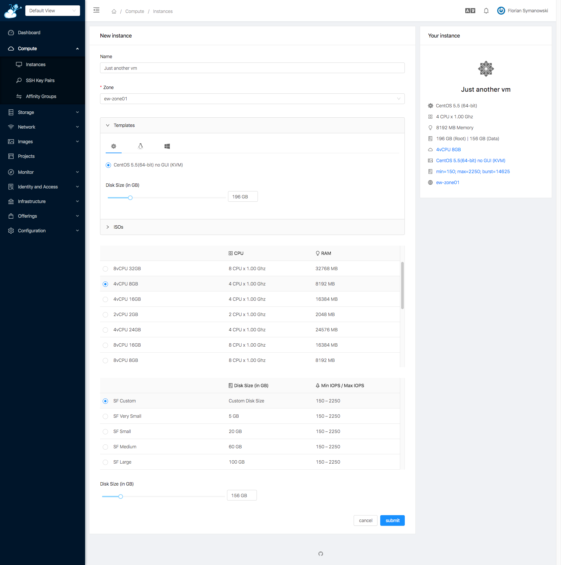The image size is (561, 565).
Task: Select the Windows template tab icon
Action: [x=167, y=146]
